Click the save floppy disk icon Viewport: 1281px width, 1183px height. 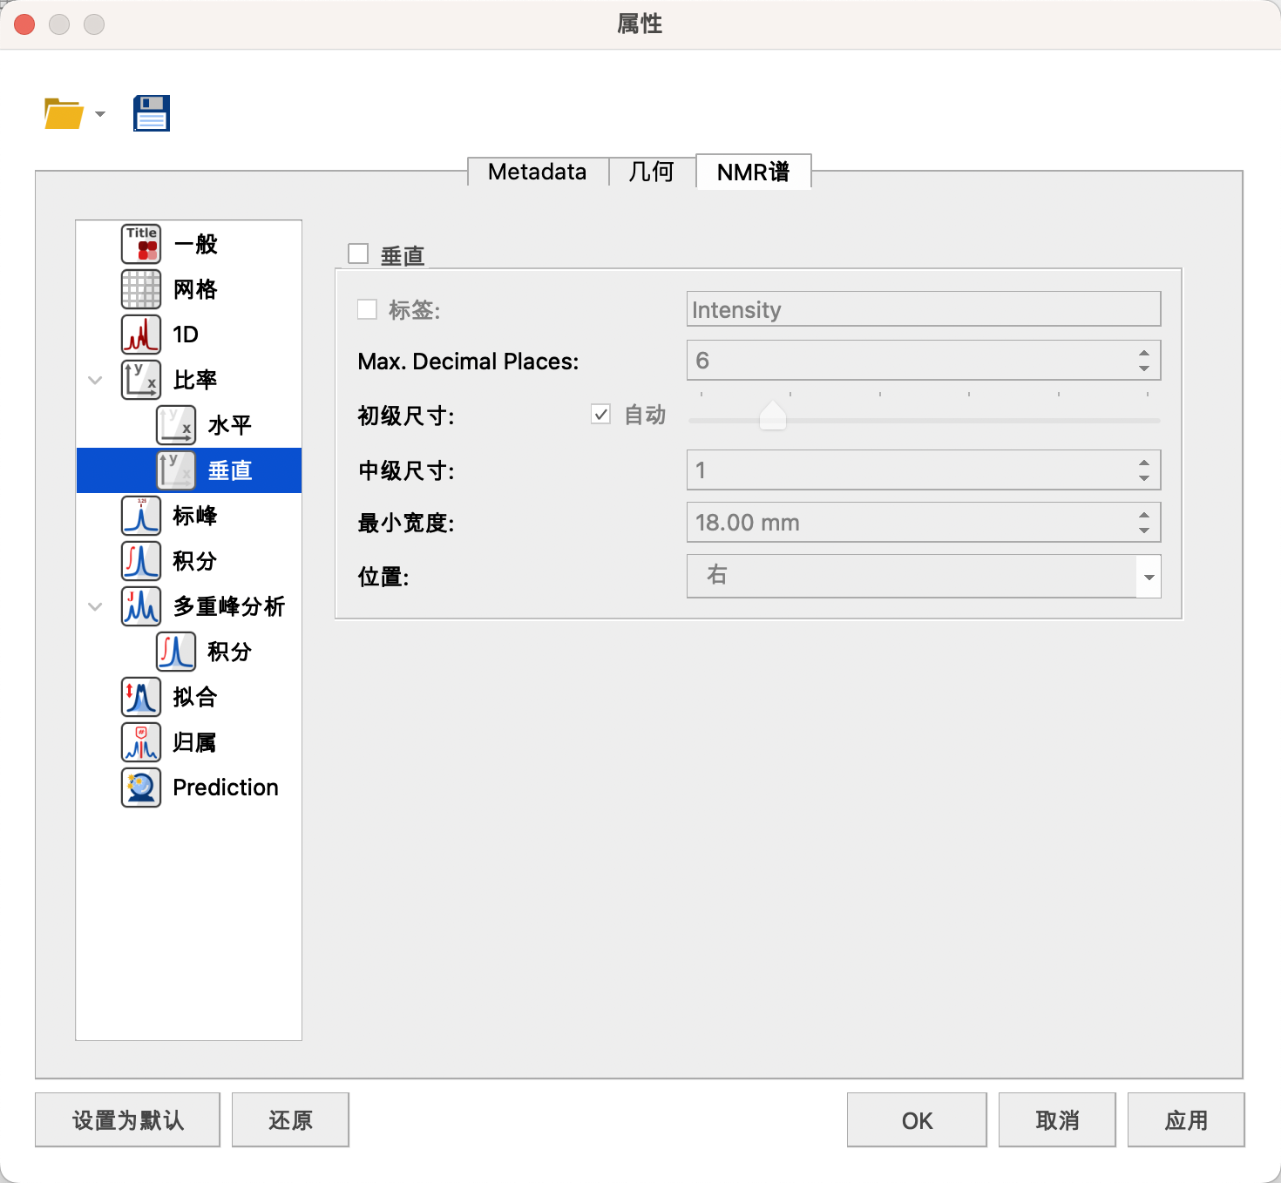[x=152, y=113]
